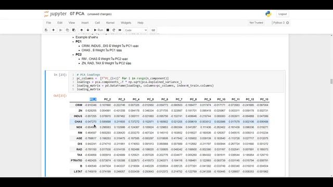Click the NOX row label

pos(79,127)
